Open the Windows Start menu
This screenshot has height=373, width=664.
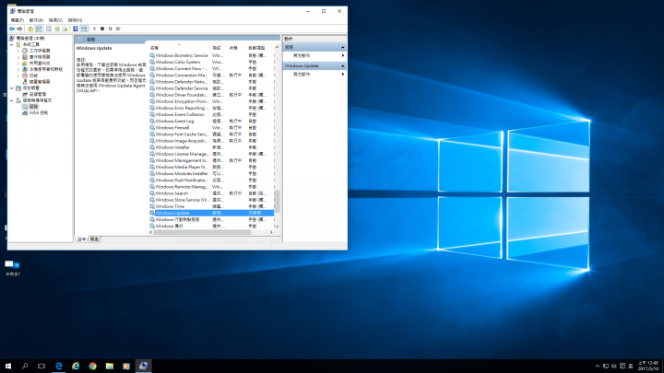pyautogui.click(x=8, y=366)
